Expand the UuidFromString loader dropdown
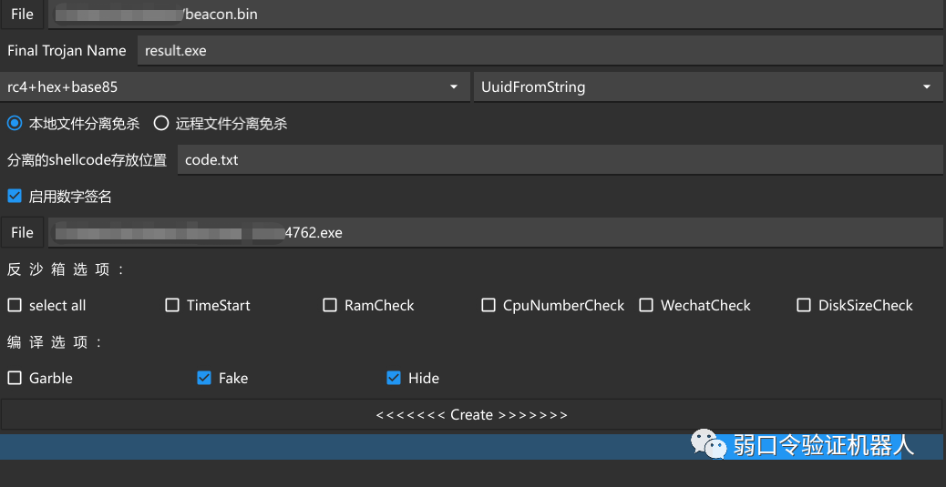The image size is (946, 487). (x=706, y=87)
